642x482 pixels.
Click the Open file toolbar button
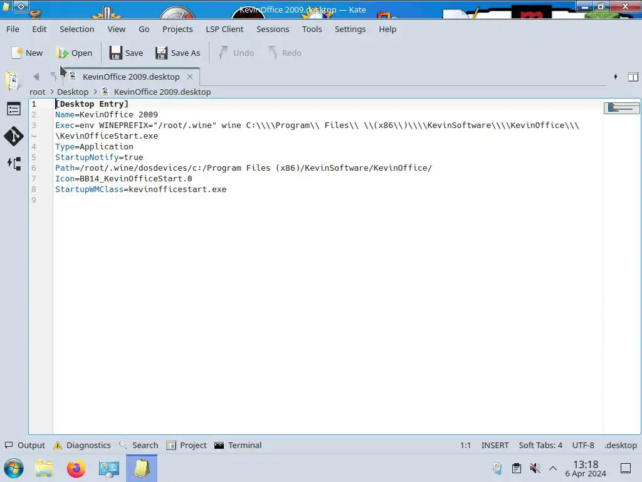74,53
